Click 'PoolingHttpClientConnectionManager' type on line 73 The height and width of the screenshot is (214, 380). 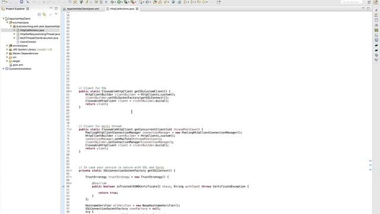113,133
